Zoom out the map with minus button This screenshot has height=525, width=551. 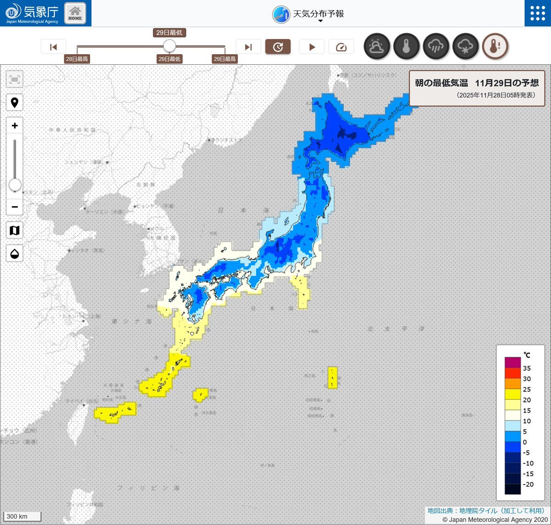click(15, 207)
